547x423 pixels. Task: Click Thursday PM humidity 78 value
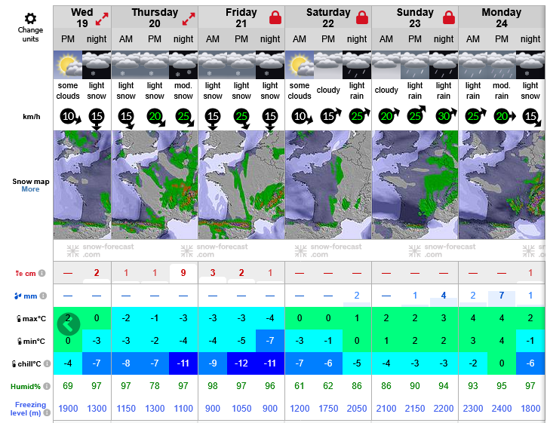[155, 386]
